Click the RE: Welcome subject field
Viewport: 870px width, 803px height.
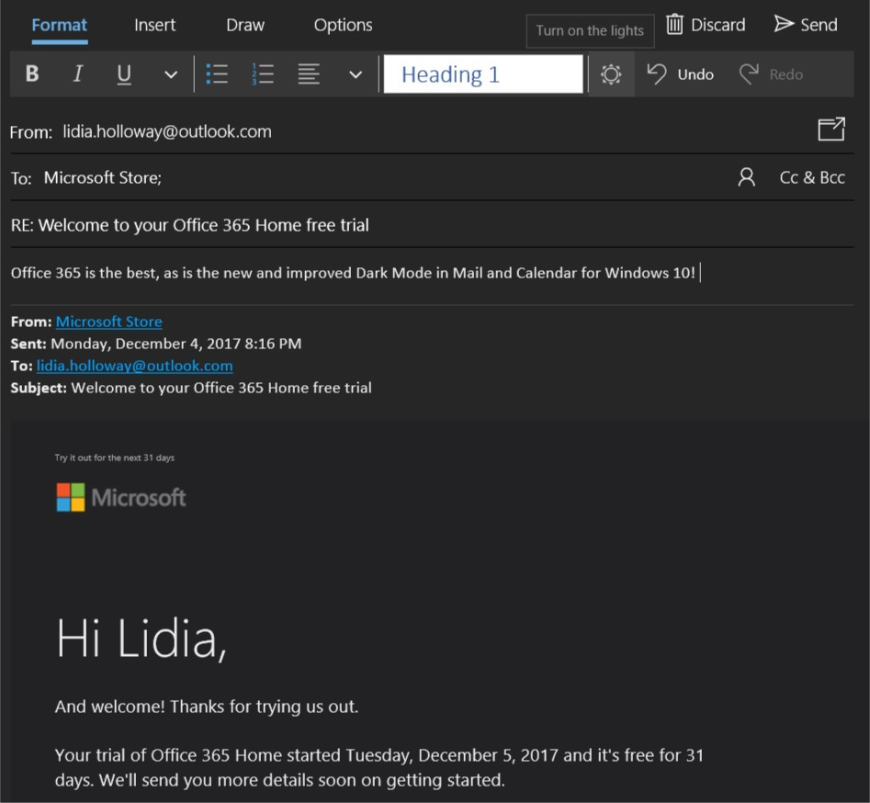coord(188,224)
